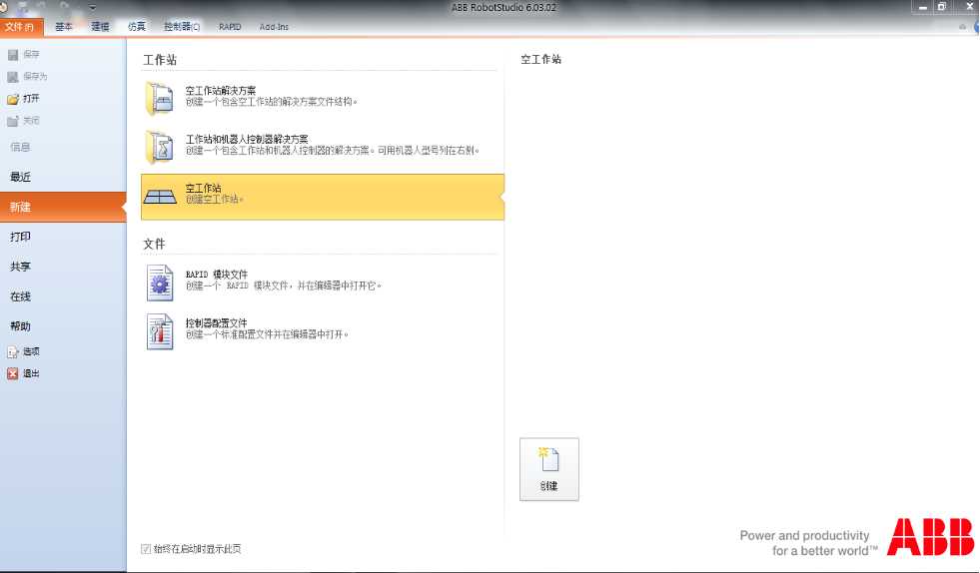Click the 文件 file tab
Viewport: 980px width, 573px height.
(x=20, y=27)
